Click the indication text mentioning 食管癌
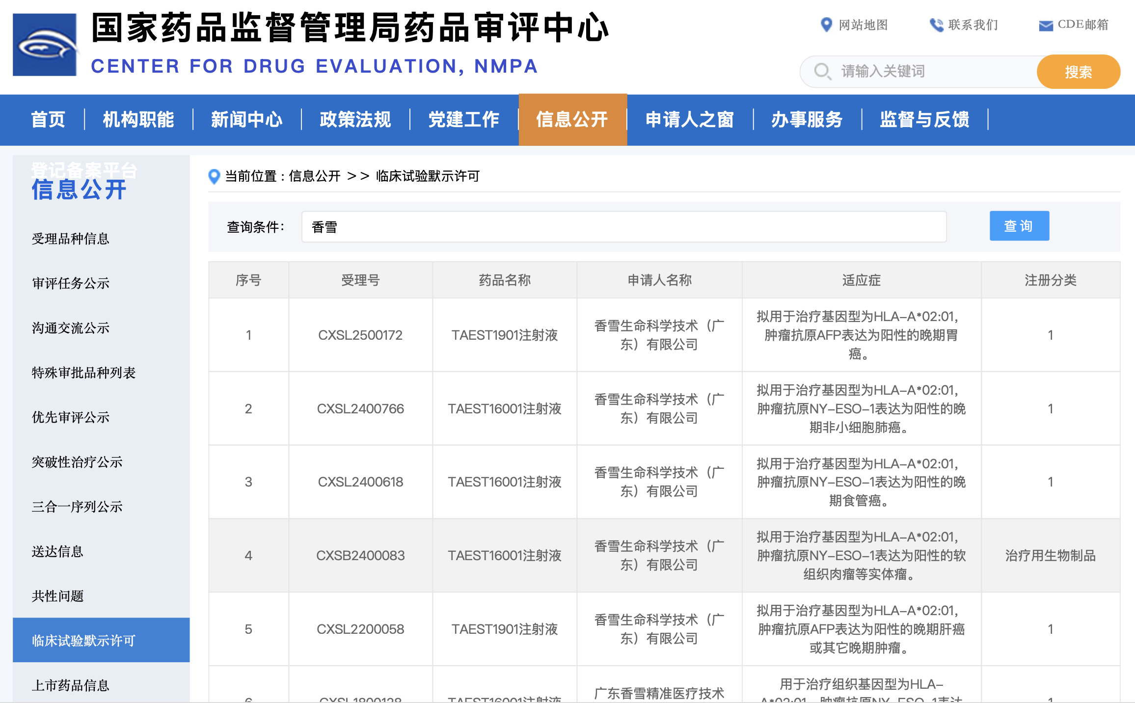 click(x=861, y=482)
